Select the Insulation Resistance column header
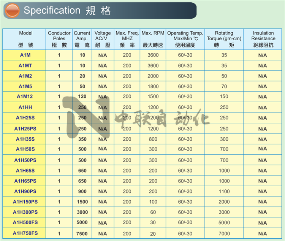285x241 pixels. point(263,39)
